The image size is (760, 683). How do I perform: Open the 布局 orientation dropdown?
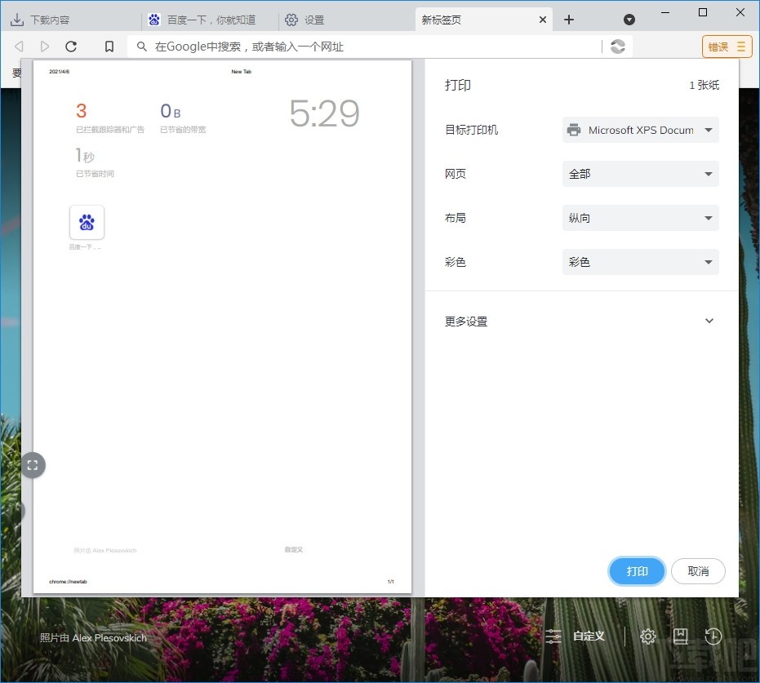[640, 218]
